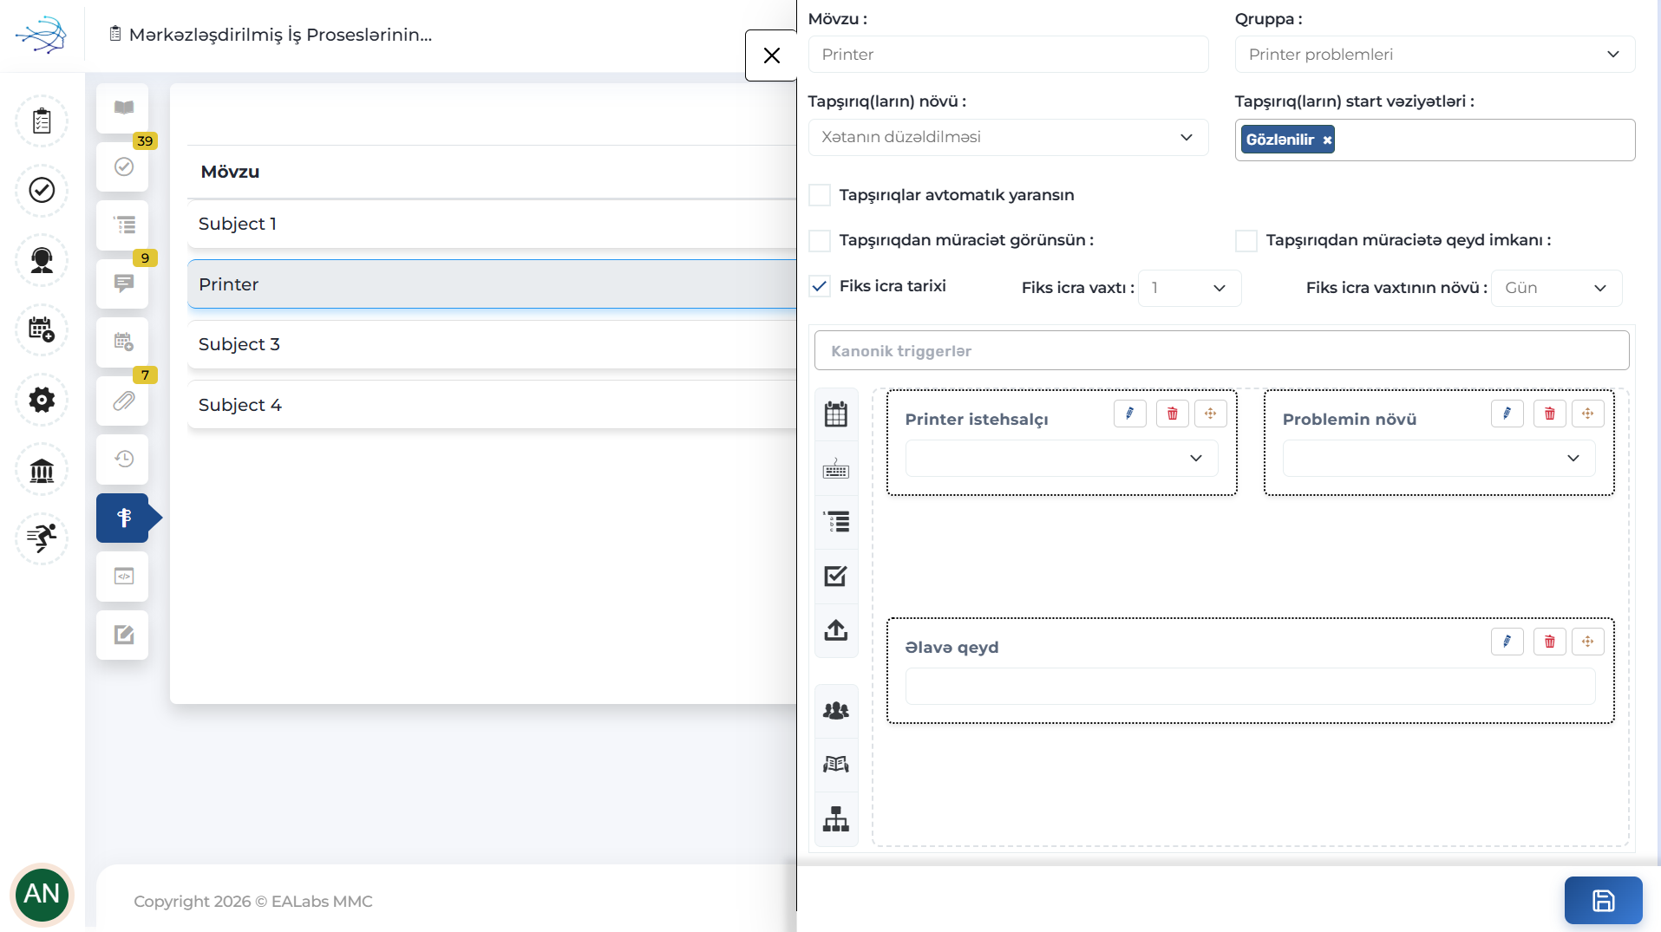Add a file upload field tool

point(836,630)
